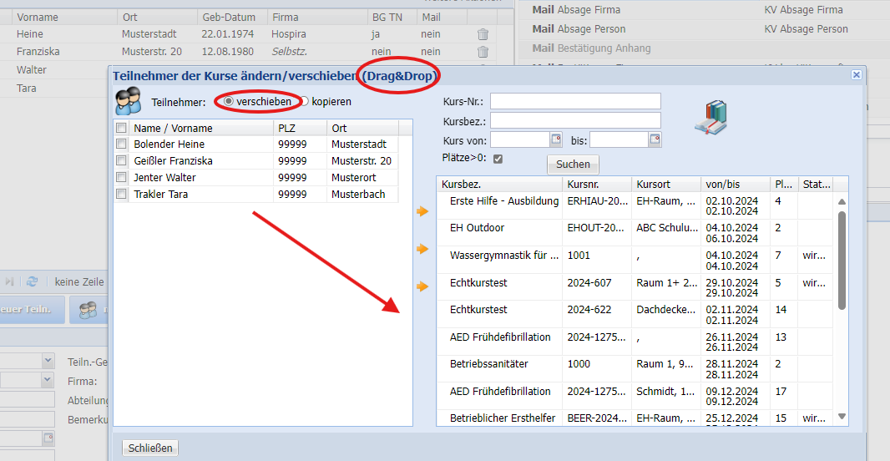The image size is (890, 461).
Task: Check the box for Bolender Heine
Action: pyautogui.click(x=121, y=144)
